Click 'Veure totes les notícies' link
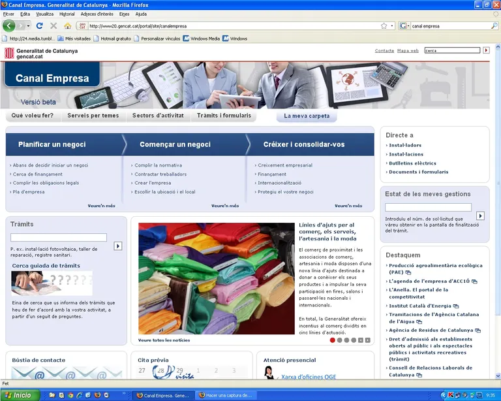Image resolution: width=501 pixels, height=401 pixels. coord(164,340)
